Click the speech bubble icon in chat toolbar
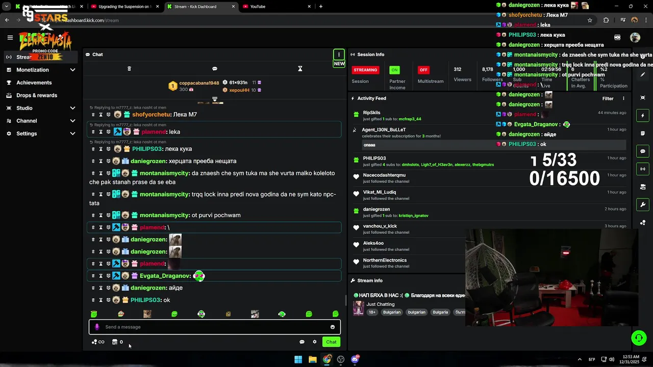 pos(215,69)
